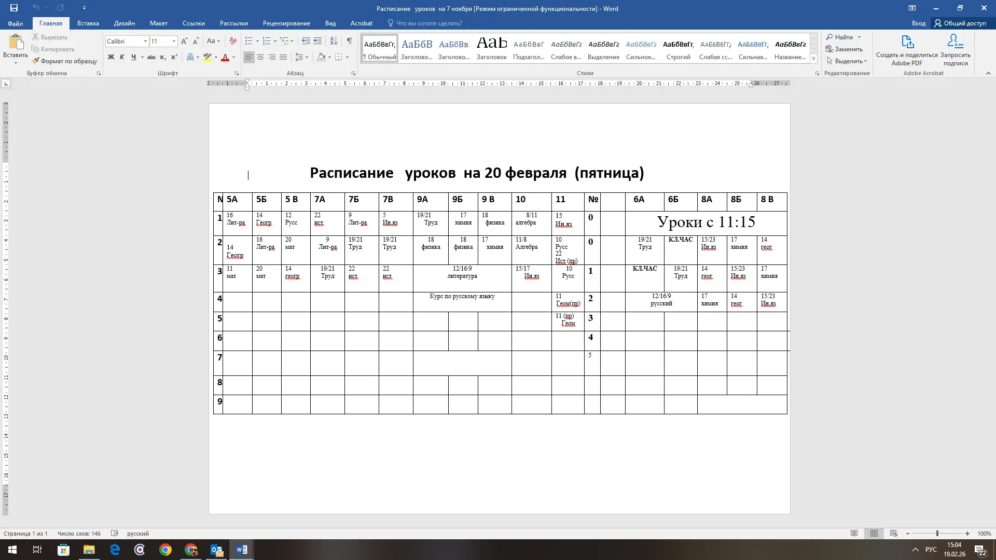Click the bulleted list icon
The image size is (996, 560).
point(249,41)
